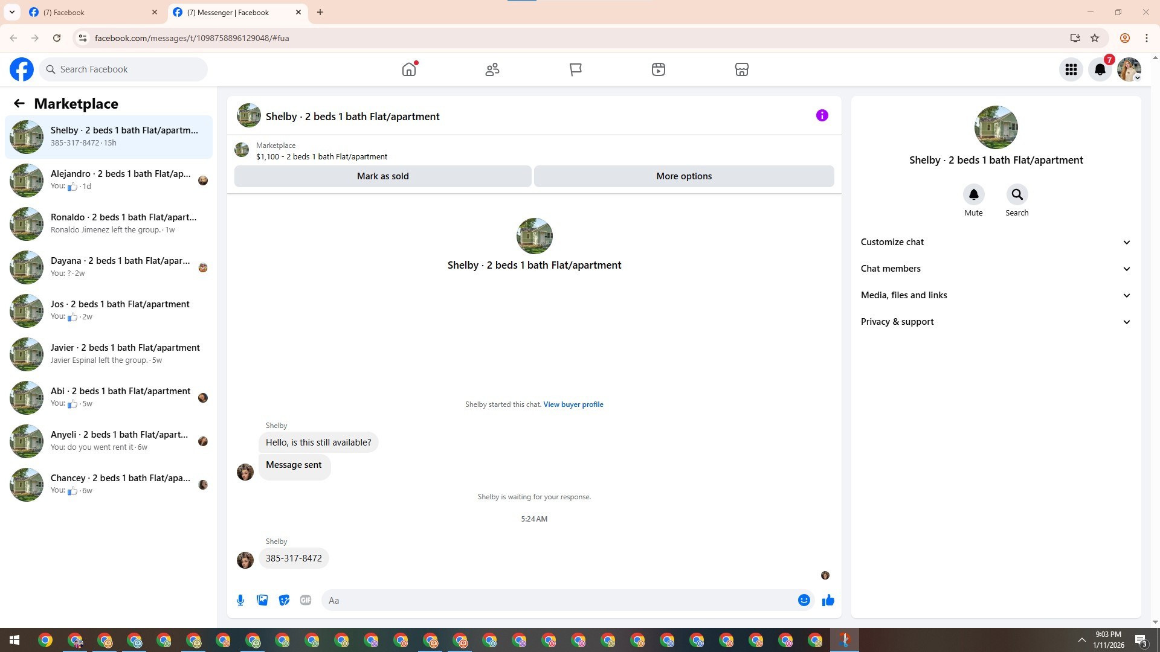Open the Chrome tab search dropdown
The height and width of the screenshot is (652, 1160).
pyautogui.click(x=11, y=12)
